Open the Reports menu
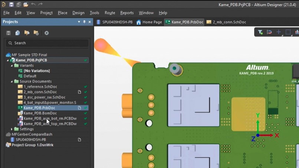Image resolution: width=299 pixels, height=168 pixels. 127,13
